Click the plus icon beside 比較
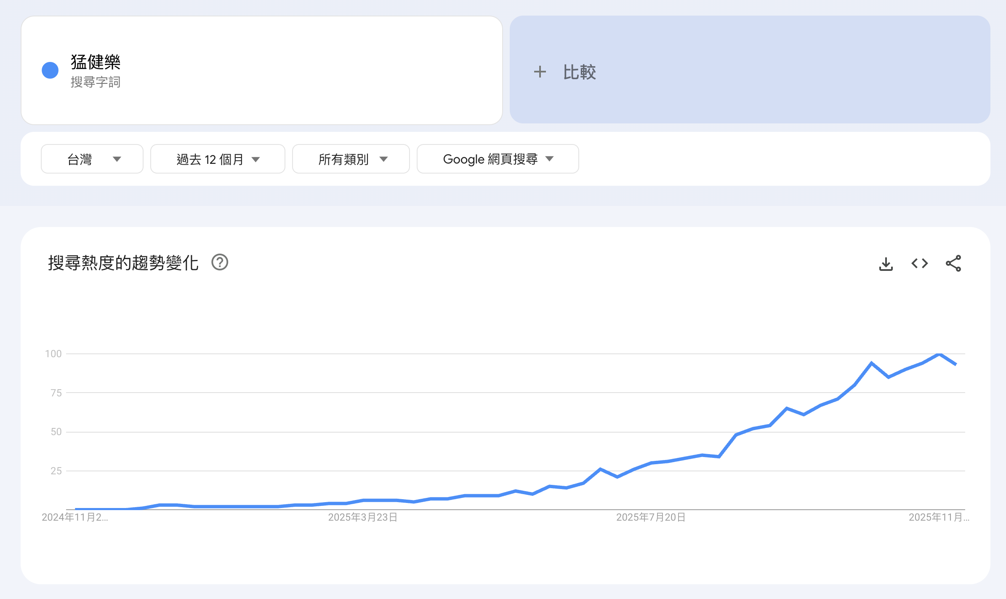 pos(540,72)
